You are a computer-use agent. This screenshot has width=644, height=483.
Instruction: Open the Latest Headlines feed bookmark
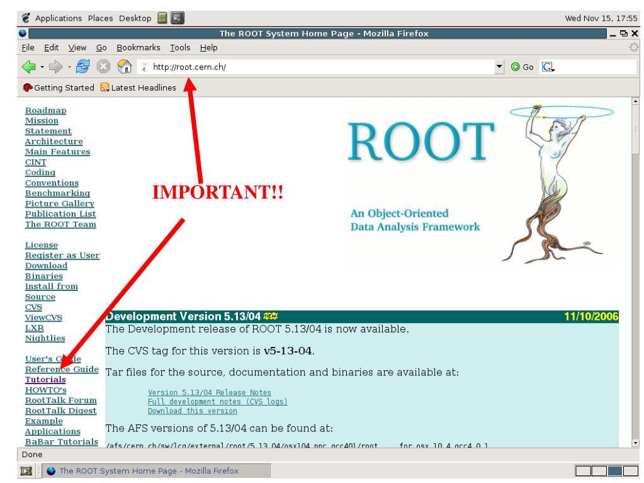coord(138,88)
